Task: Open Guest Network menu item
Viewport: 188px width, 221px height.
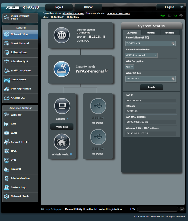Action: pyautogui.click(x=20, y=43)
